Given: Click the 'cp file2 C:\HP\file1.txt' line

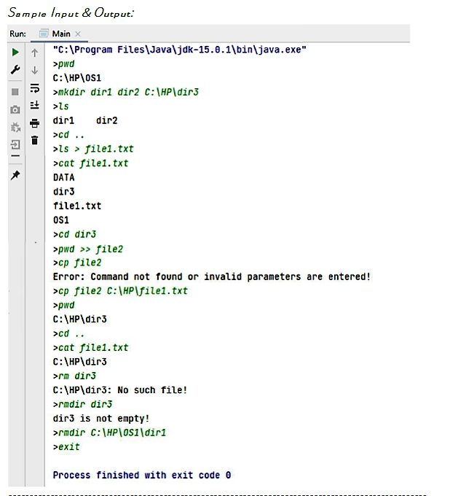Looking at the screenshot, I should 120,291.
